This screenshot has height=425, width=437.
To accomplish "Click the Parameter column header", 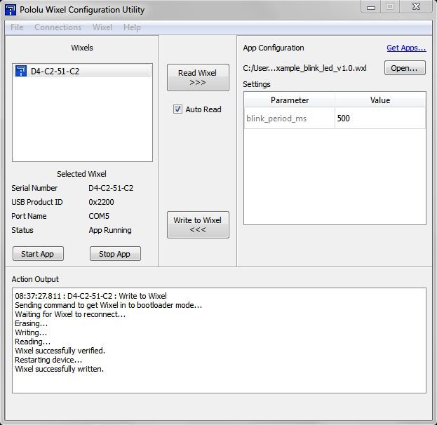I will pyautogui.click(x=289, y=100).
